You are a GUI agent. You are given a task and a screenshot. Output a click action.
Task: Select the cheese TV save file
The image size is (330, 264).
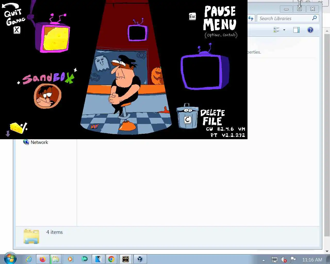pos(53,37)
